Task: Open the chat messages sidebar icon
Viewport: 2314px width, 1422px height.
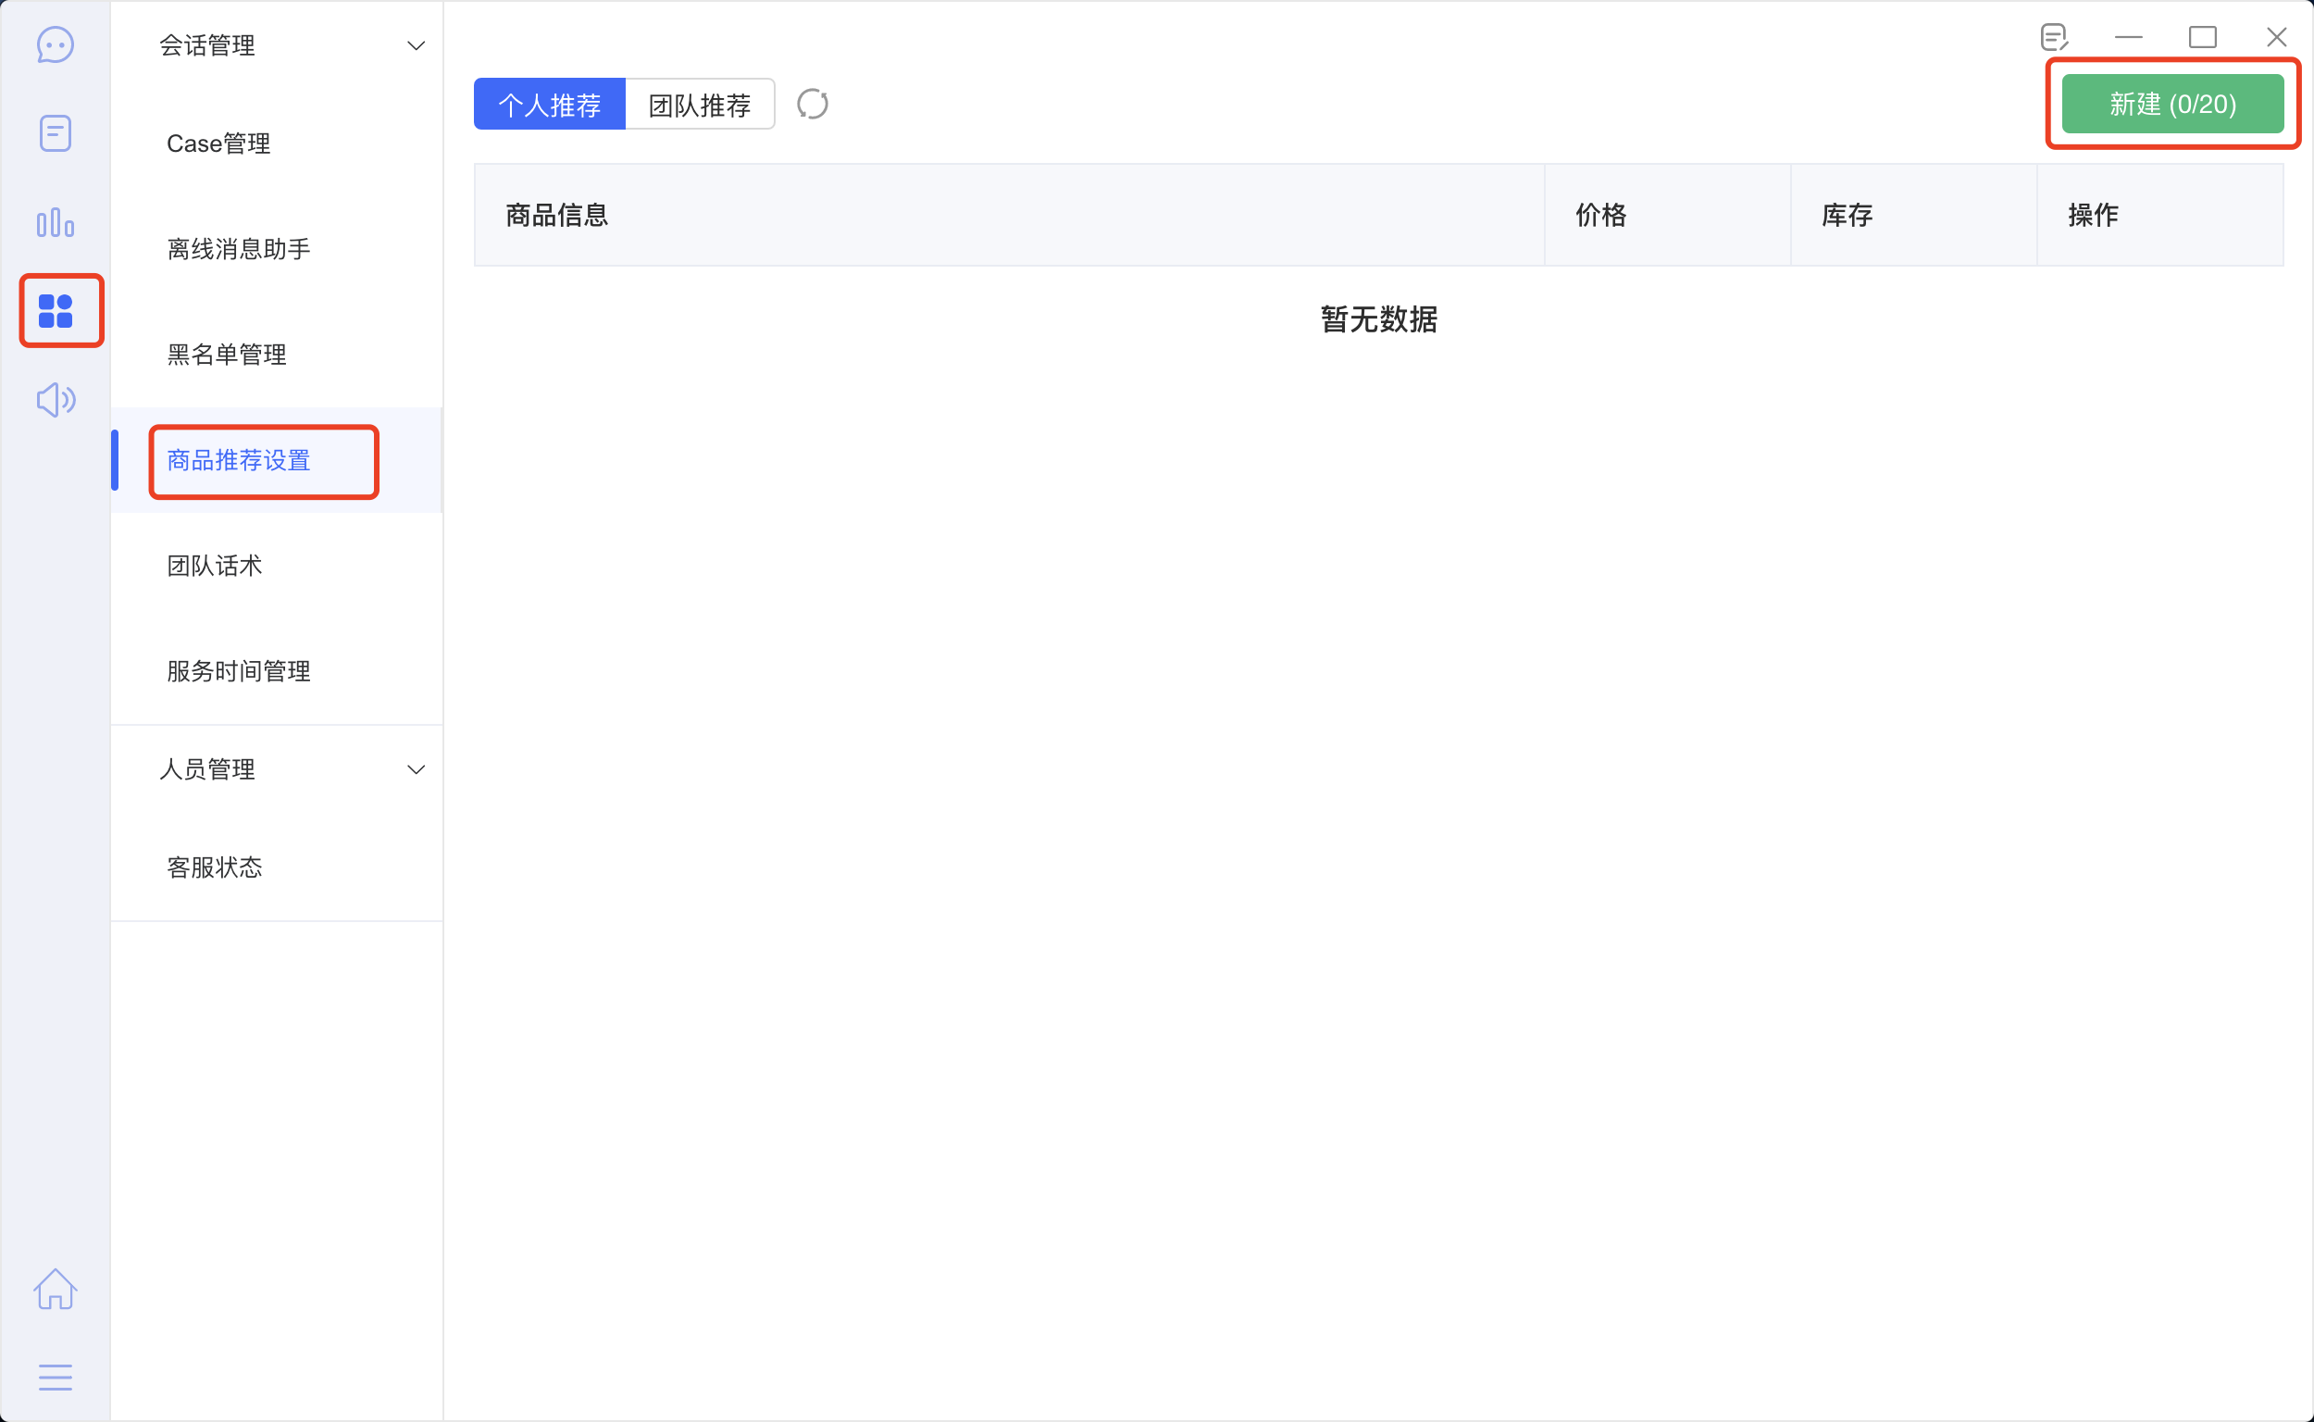Action: coord(55,45)
